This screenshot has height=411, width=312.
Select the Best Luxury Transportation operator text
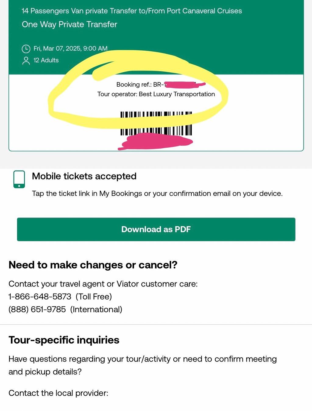[177, 94]
